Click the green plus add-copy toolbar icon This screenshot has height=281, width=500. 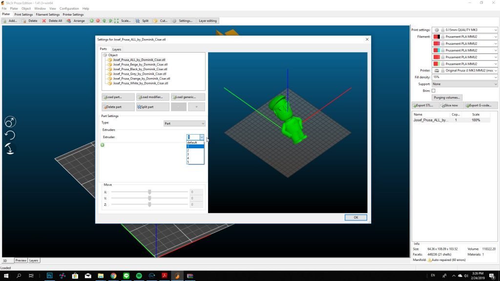click(x=91, y=21)
